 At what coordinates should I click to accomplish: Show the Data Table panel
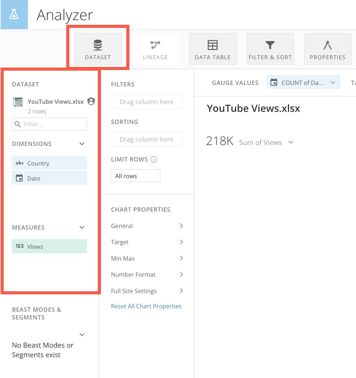coord(213,49)
